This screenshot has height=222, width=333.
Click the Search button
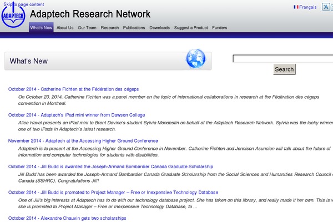point(284,69)
